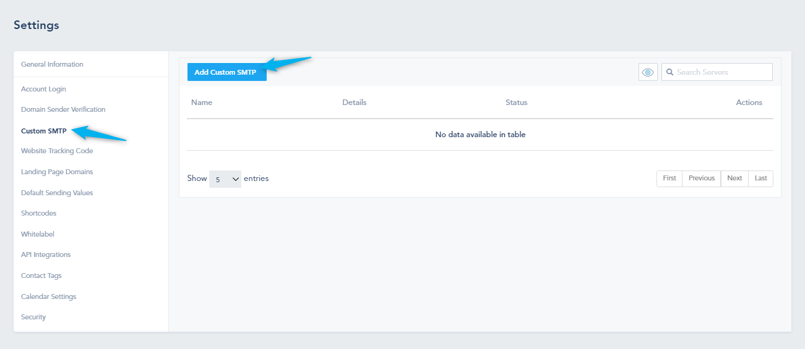
Task: Open Calendar Settings page
Action: [x=49, y=296]
